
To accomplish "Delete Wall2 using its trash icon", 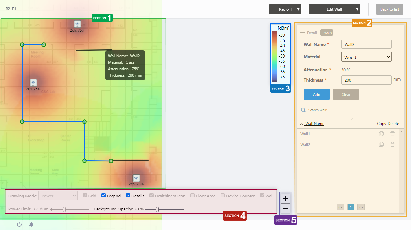I will point(392,144).
